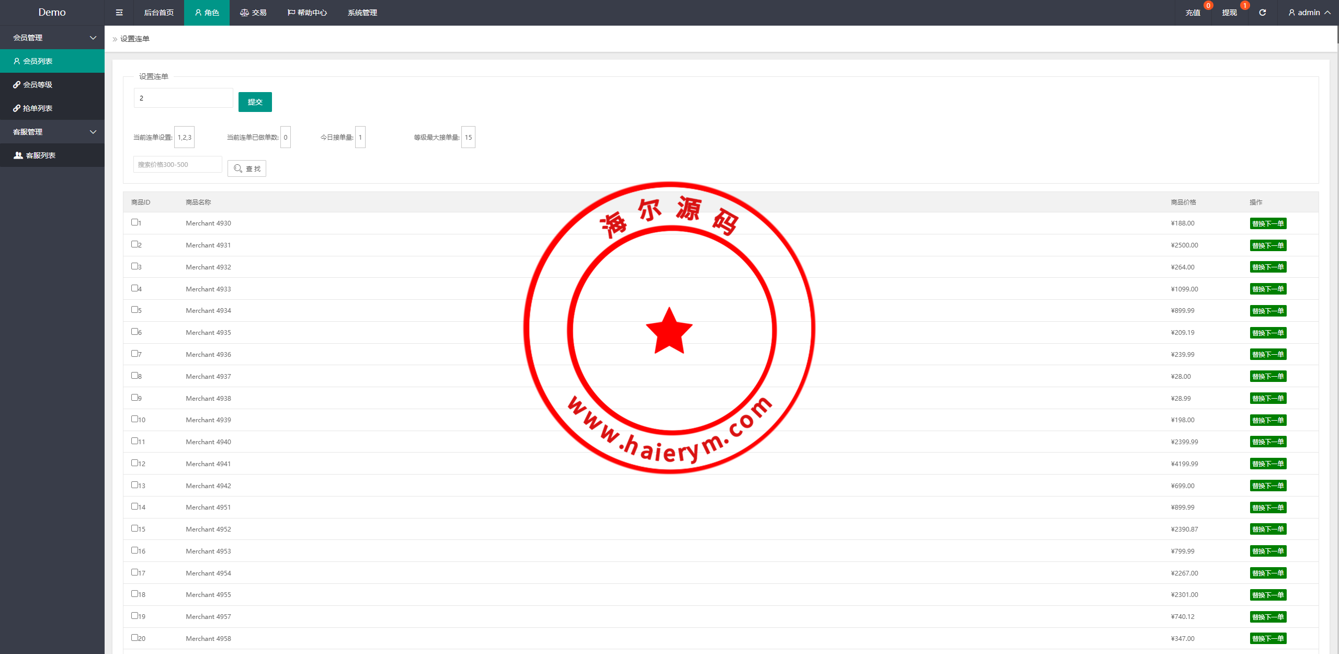Check the checkbox for Merchant 4930
Image resolution: width=1339 pixels, height=654 pixels.
[134, 222]
